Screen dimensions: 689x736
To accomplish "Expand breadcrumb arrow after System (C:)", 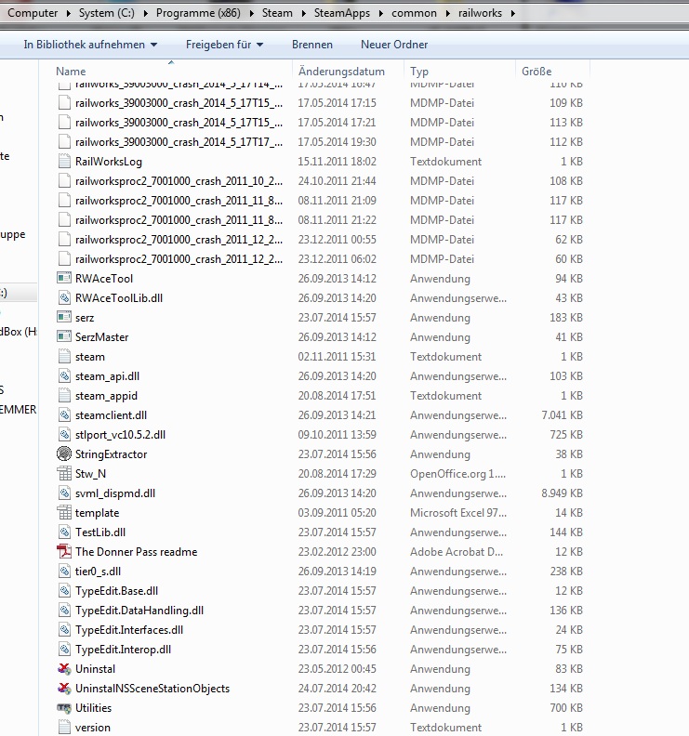I will 146,13.
